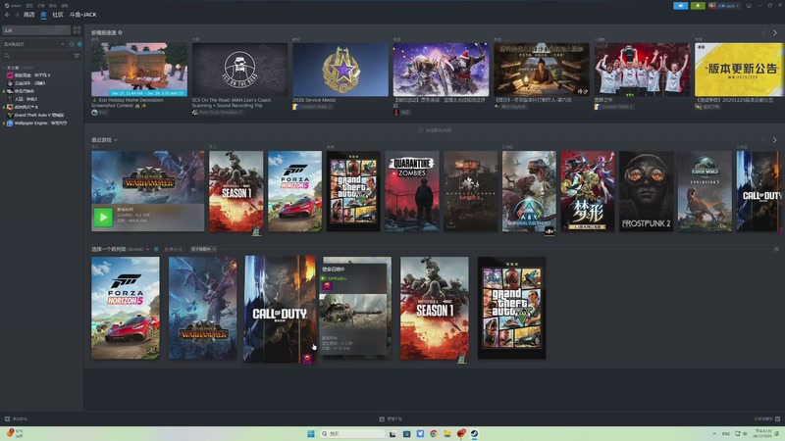Open the yellow 版本更新公告 news card

pyautogui.click(x=740, y=69)
